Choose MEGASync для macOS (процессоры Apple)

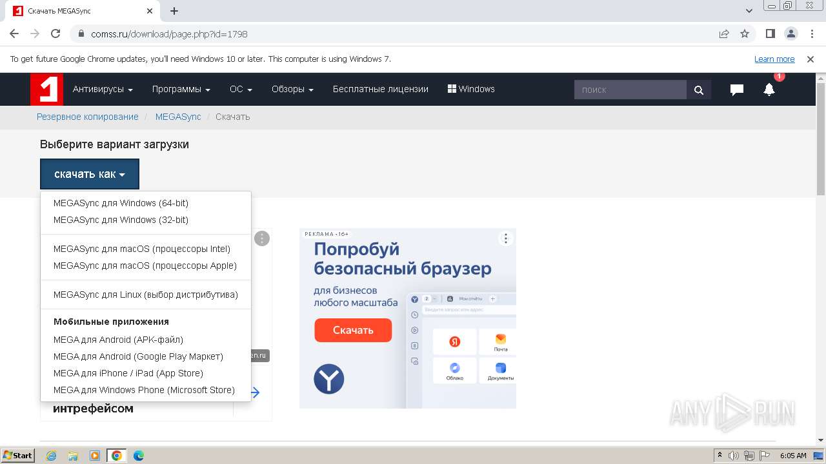pos(146,266)
